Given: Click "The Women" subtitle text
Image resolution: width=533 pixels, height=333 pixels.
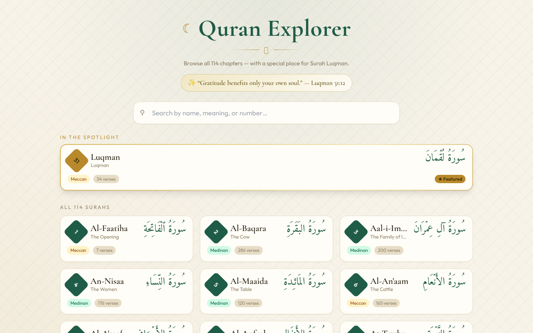Looking at the screenshot, I should pos(104,289).
